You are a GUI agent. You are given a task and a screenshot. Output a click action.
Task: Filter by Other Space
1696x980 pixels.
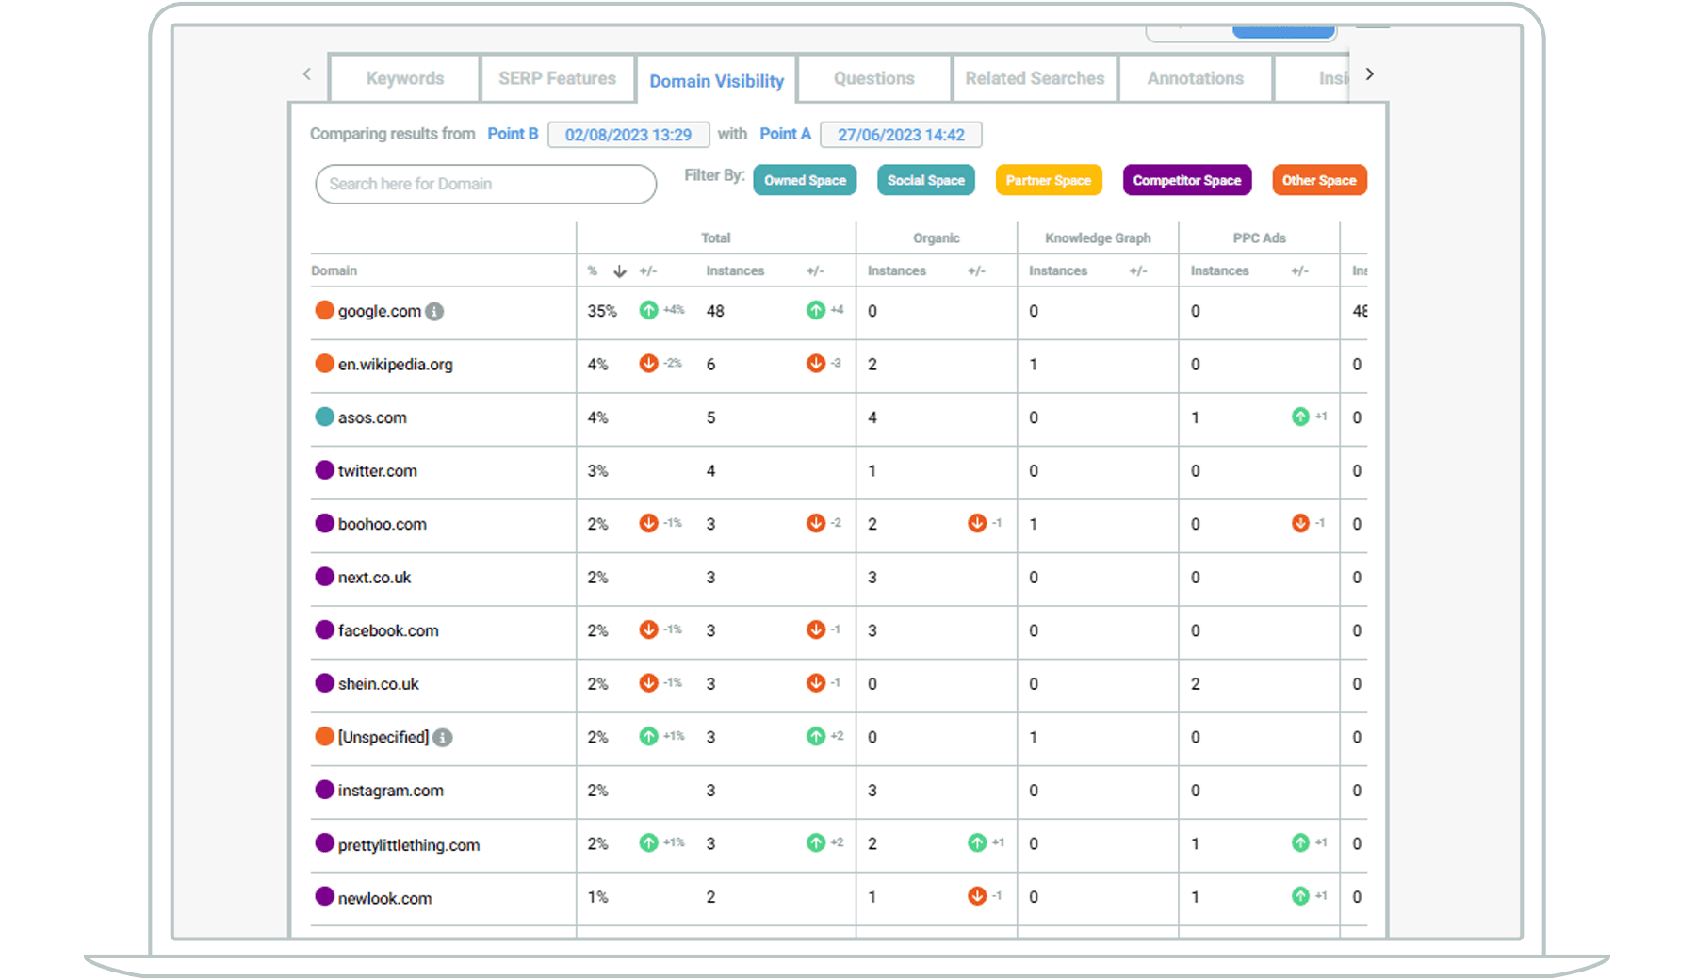[1318, 180]
